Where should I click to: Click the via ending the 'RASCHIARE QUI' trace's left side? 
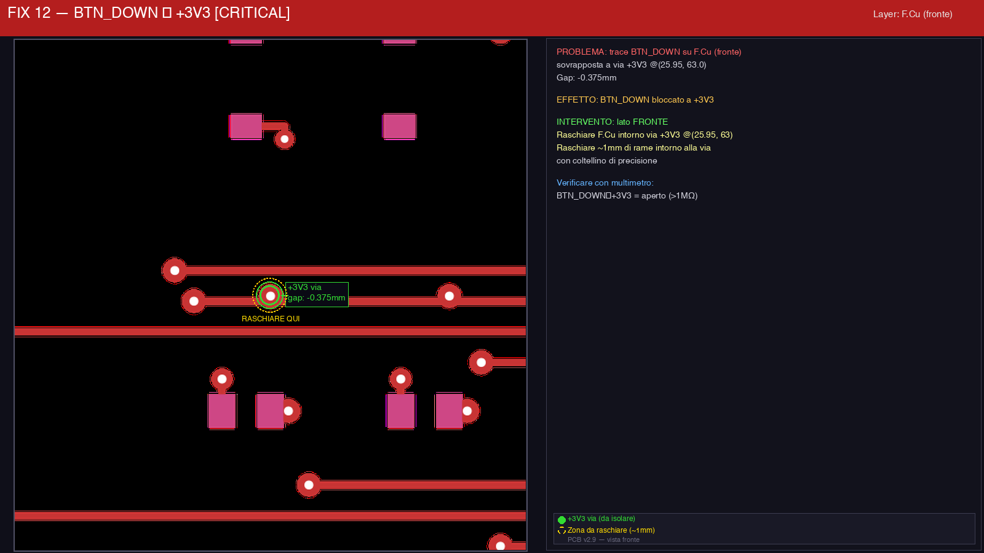[x=194, y=301]
